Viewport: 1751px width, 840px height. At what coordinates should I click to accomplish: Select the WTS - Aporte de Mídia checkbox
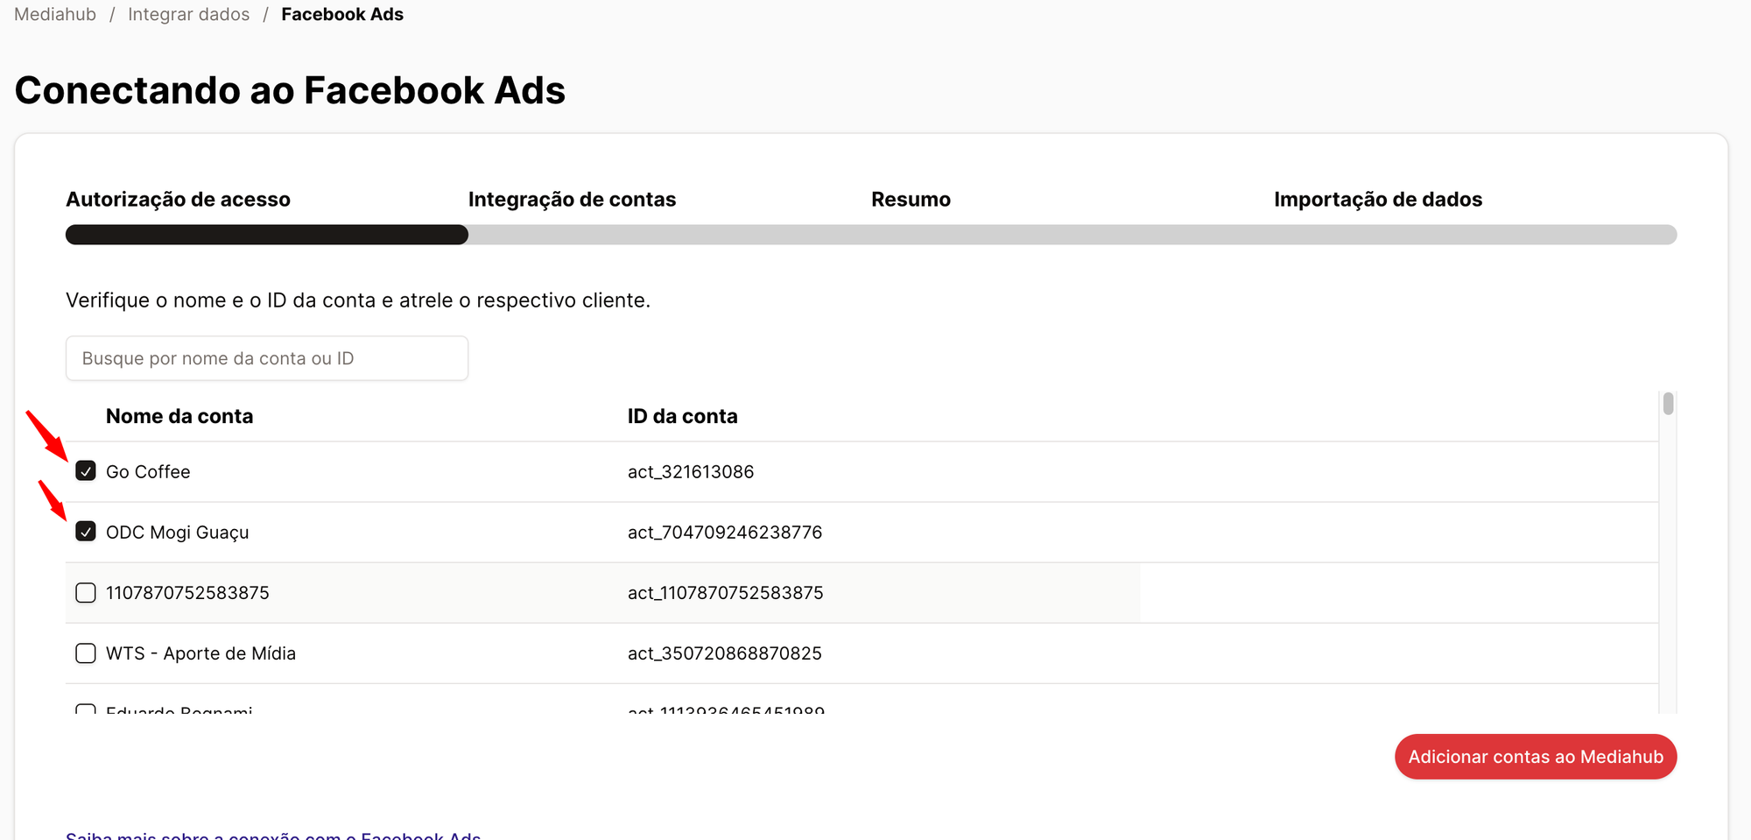tap(86, 653)
